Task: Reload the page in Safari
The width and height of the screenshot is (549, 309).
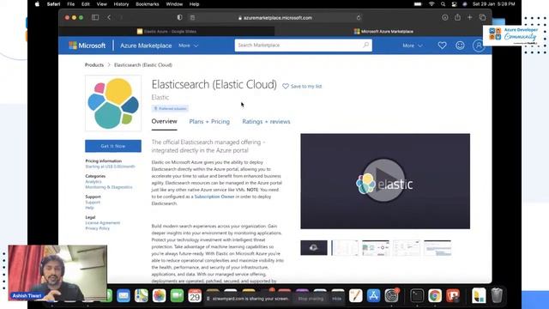Action: [359, 17]
